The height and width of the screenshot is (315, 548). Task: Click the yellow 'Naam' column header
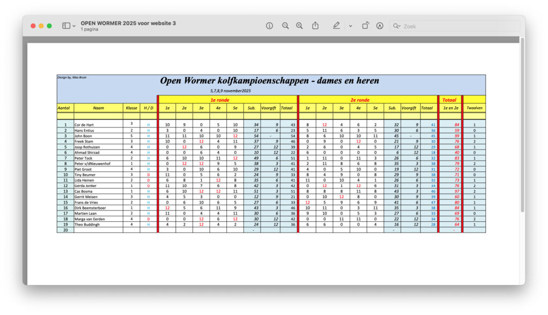[x=98, y=108]
